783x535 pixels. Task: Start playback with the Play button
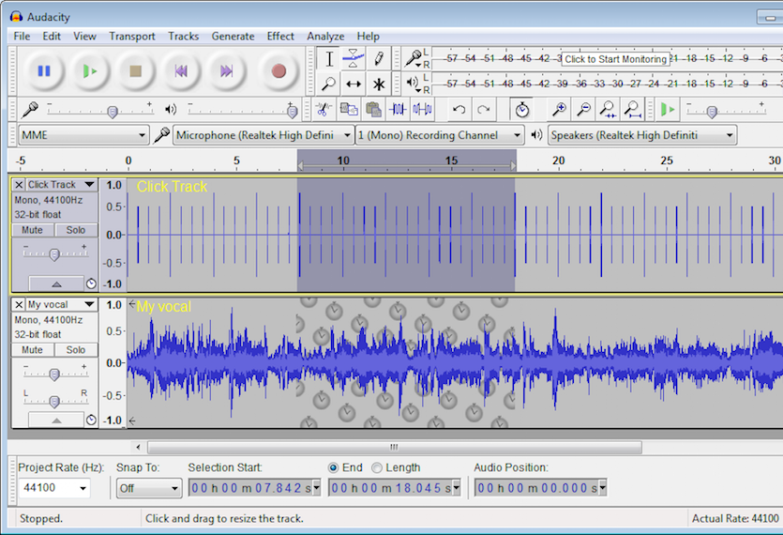[x=89, y=71]
